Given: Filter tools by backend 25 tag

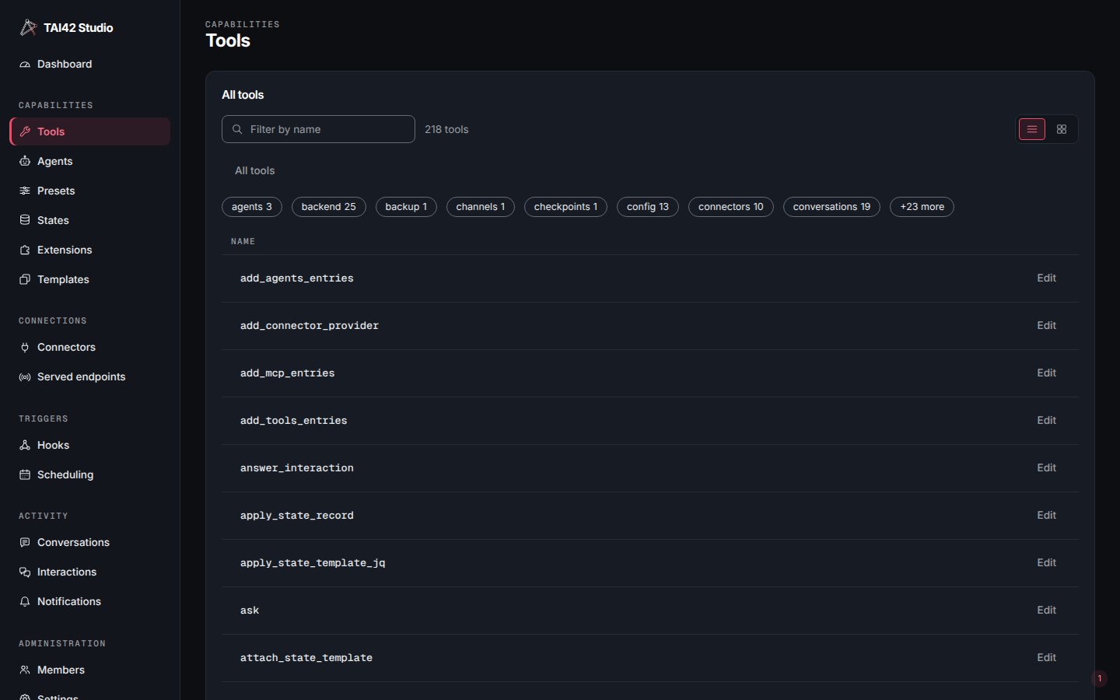Looking at the screenshot, I should click(x=329, y=207).
